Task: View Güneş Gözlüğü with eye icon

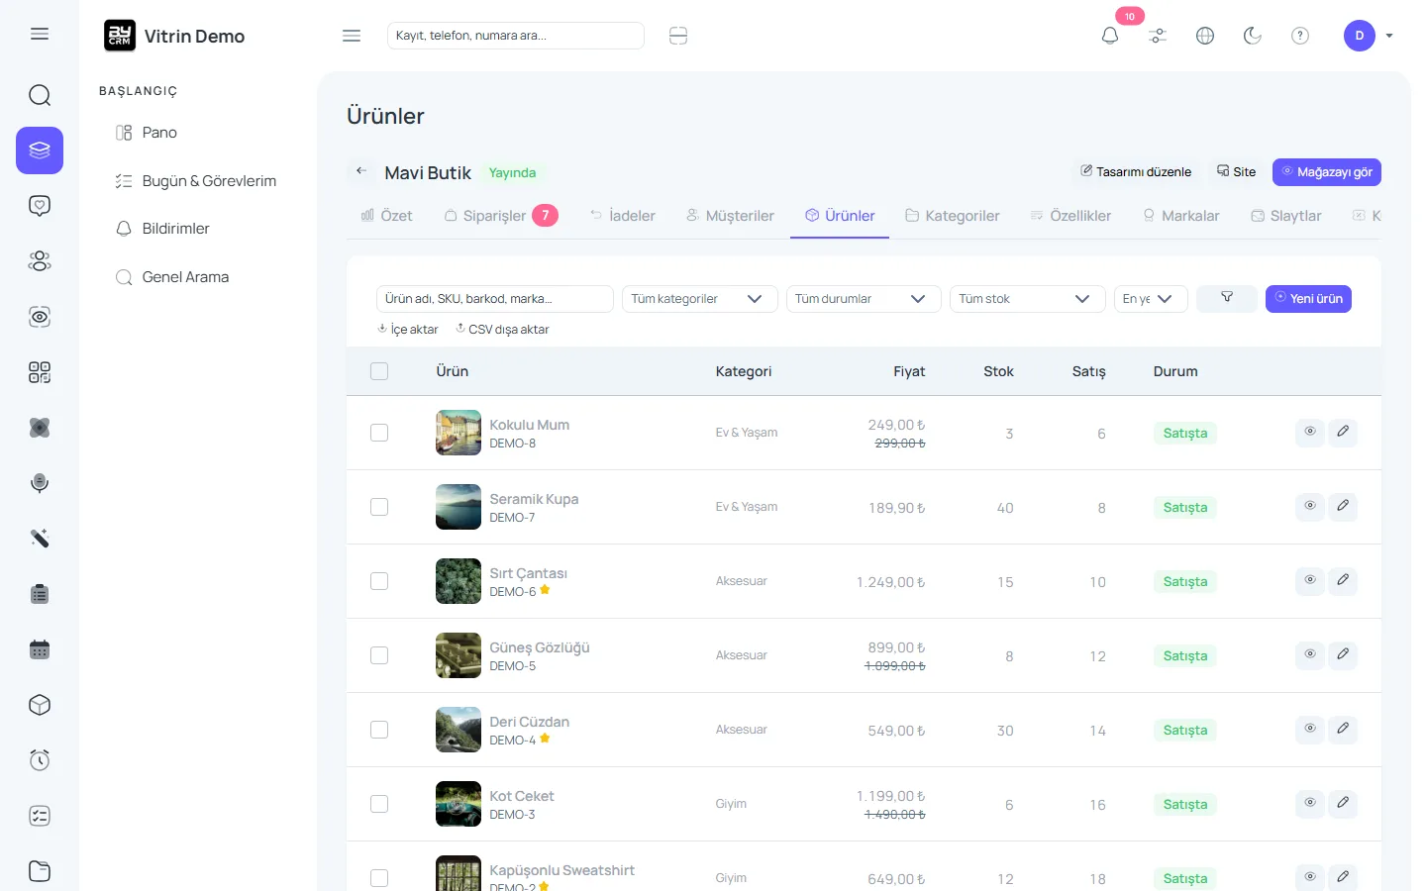Action: (1310, 654)
